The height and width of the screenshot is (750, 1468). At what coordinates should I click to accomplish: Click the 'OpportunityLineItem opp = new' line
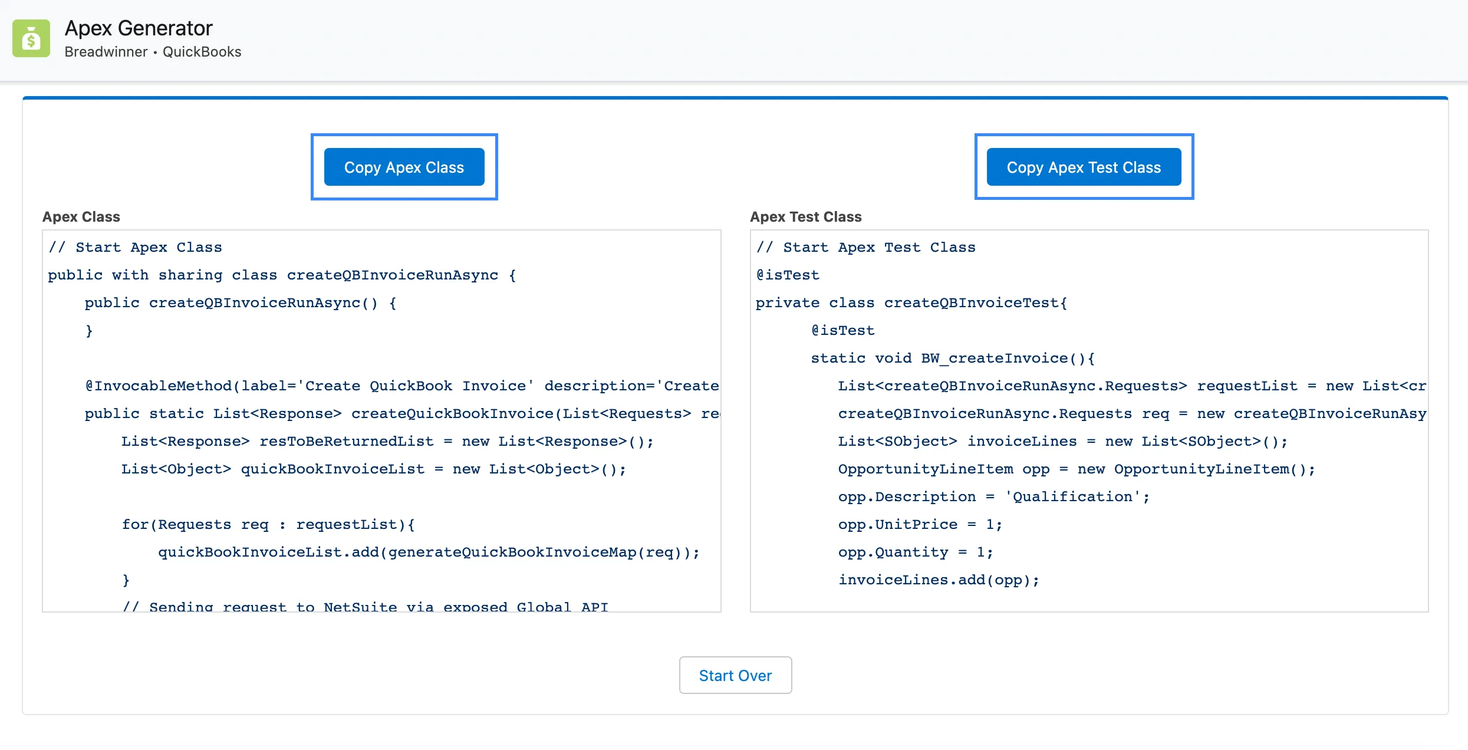(x=1077, y=469)
